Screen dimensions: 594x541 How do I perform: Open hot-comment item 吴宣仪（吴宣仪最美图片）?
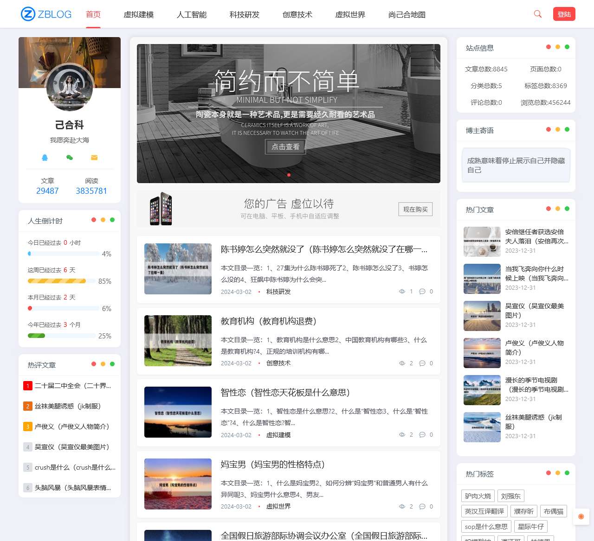72,447
